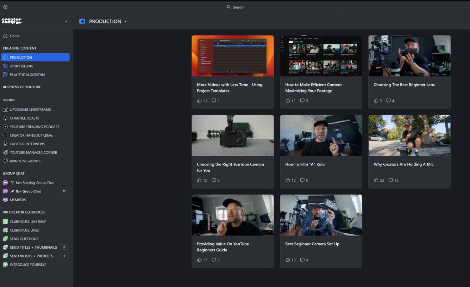The width and height of the screenshot is (470, 287).
Task: Open the Storytelling space icon
Action: click(x=5, y=66)
